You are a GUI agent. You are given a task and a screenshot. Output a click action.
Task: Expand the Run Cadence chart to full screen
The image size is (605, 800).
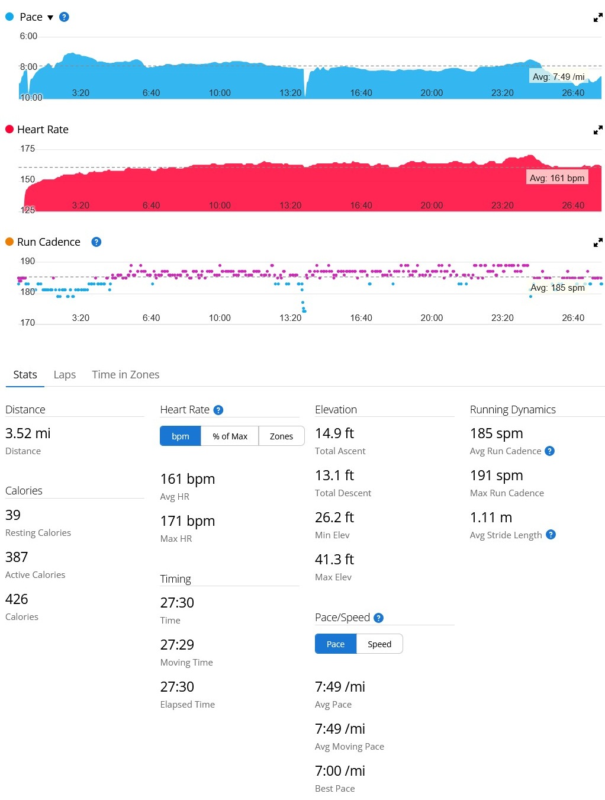[x=598, y=242]
